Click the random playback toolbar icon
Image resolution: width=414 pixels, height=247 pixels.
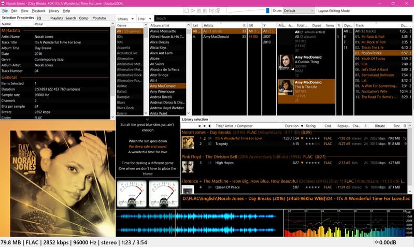pyautogui.click(x=219, y=10)
